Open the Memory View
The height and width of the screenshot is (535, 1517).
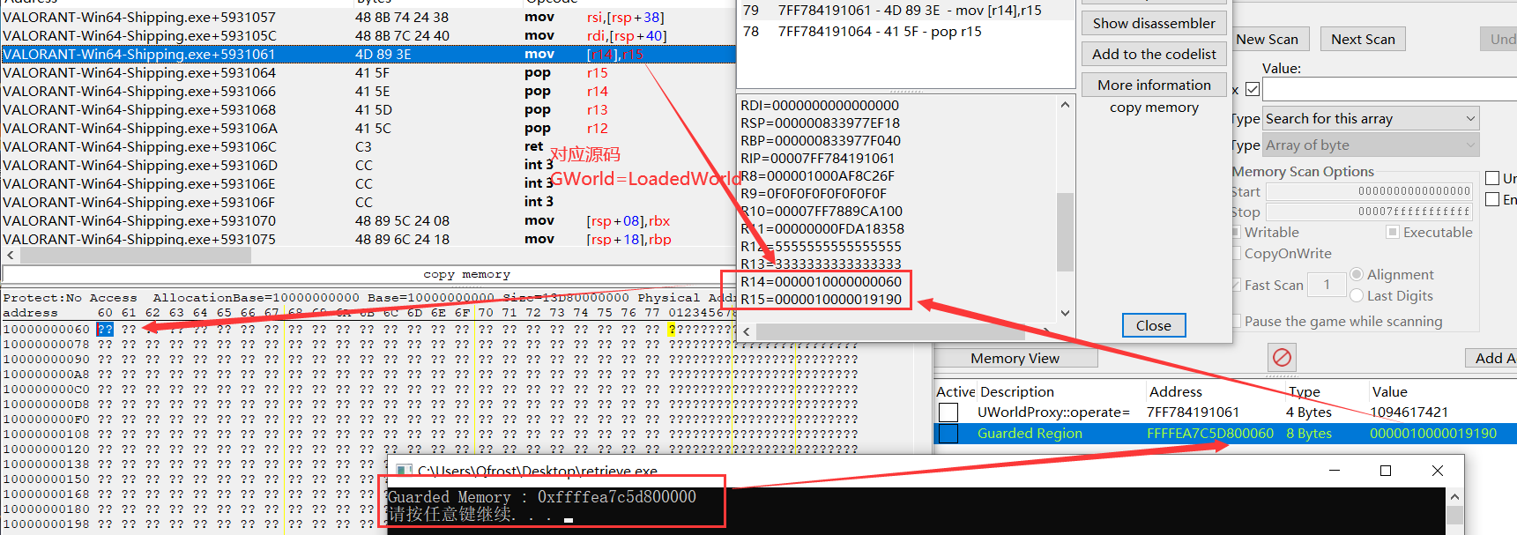tap(1015, 358)
